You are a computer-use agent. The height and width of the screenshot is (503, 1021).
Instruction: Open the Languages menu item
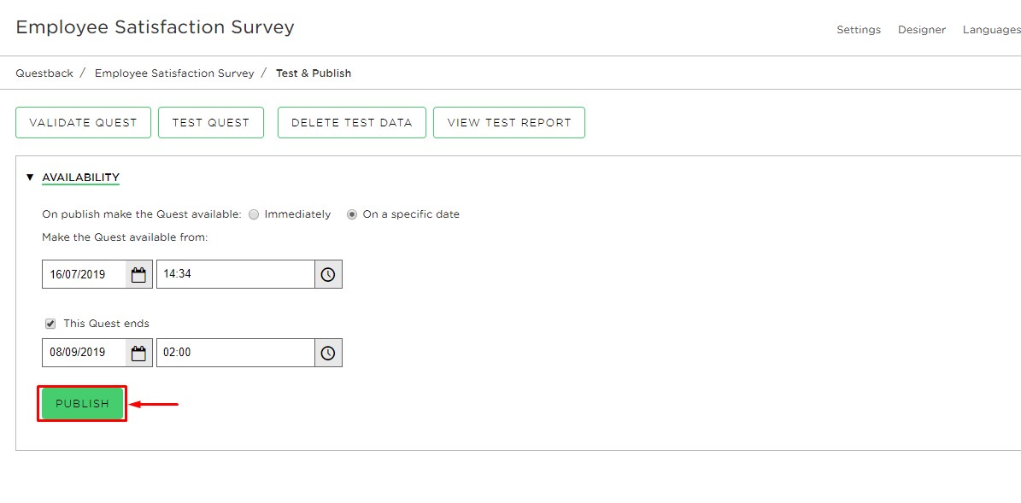991,29
